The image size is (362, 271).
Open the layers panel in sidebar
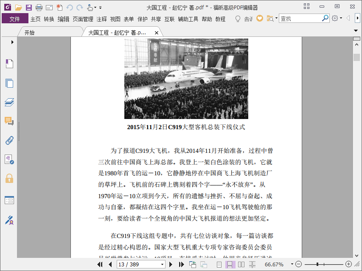point(9,102)
